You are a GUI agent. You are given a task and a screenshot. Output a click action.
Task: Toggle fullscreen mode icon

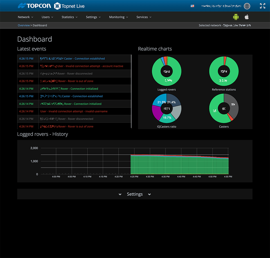point(262,6)
